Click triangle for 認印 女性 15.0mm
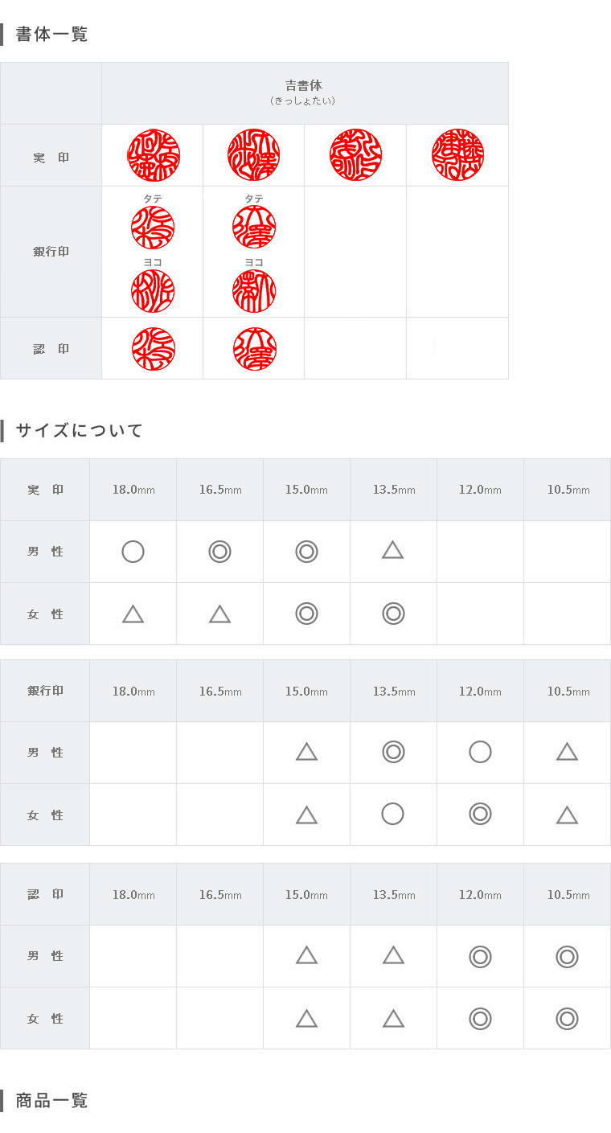 click(x=306, y=1019)
